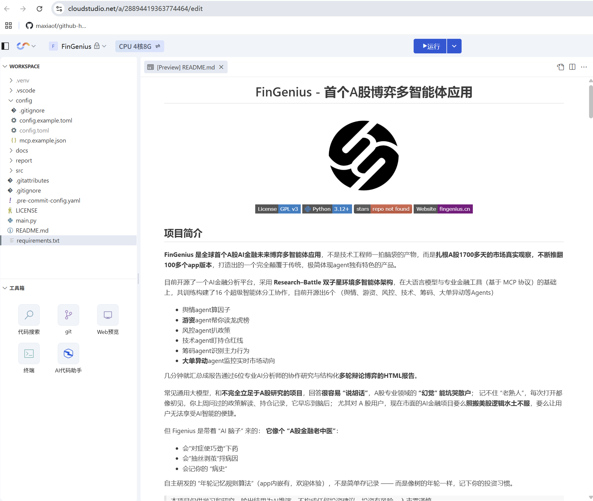Image resolution: width=593 pixels, height=501 pixels.
Task: Open the Cloud Studio logo menu
Action: [x=26, y=46]
